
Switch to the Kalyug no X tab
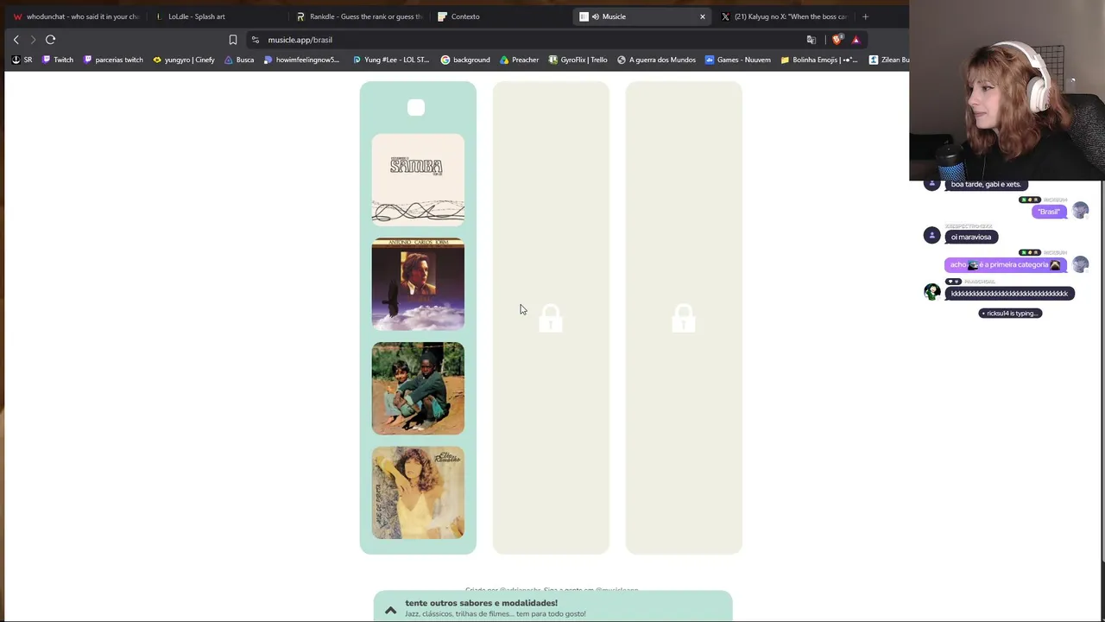tap(786, 16)
